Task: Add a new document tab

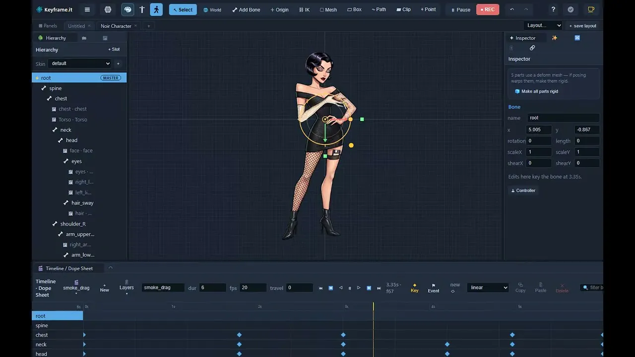Action: pyautogui.click(x=148, y=26)
